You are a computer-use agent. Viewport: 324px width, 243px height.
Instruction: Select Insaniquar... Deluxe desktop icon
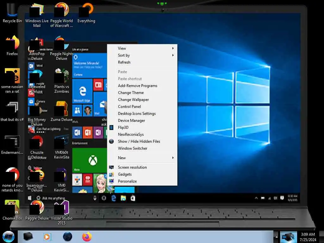click(37, 179)
